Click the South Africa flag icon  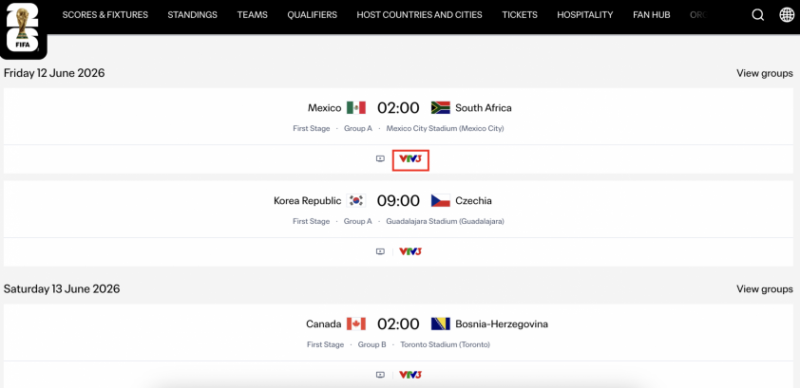pyautogui.click(x=440, y=108)
